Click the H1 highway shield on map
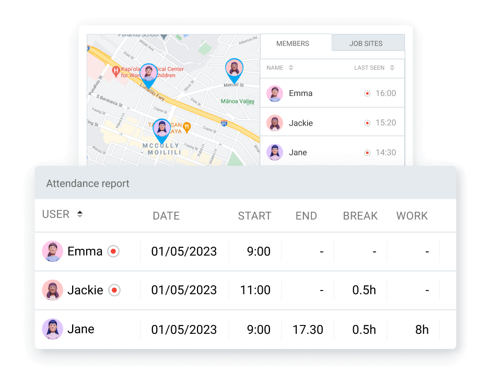 pos(224,123)
